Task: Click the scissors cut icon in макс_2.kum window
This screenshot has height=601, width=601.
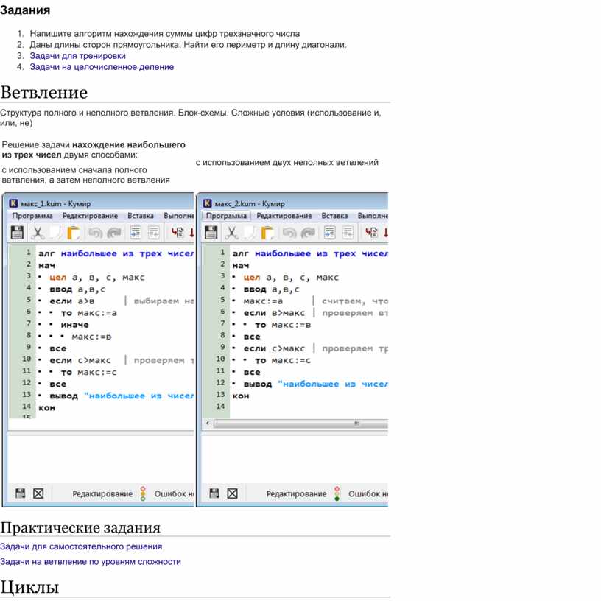Action: [231, 233]
